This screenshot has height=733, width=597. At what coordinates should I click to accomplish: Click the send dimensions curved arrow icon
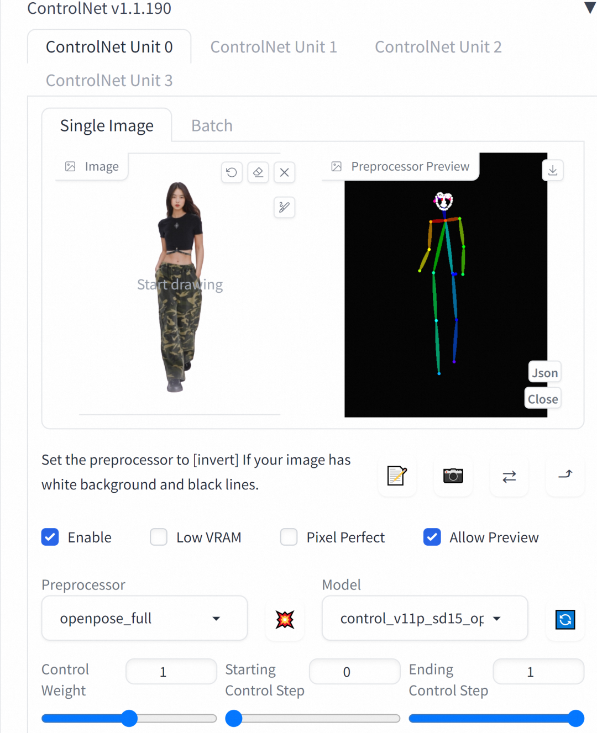565,476
